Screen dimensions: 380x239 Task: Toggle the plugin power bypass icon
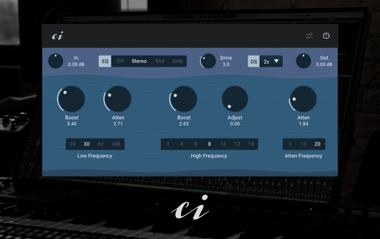(x=326, y=36)
